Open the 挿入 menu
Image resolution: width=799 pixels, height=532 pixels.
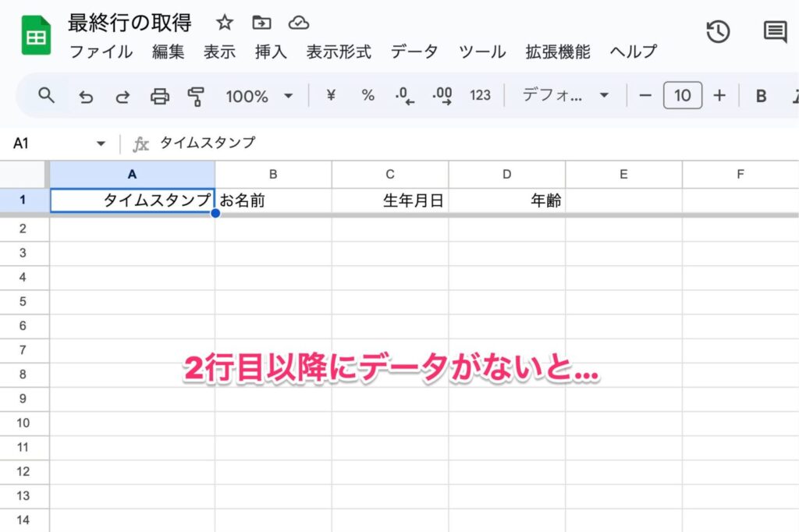(x=271, y=51)
